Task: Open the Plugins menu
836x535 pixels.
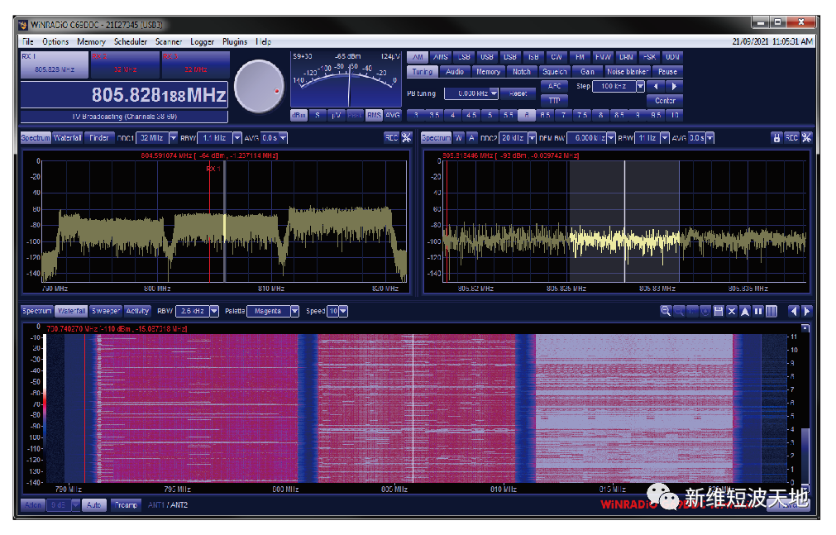Action: (235, 41)
